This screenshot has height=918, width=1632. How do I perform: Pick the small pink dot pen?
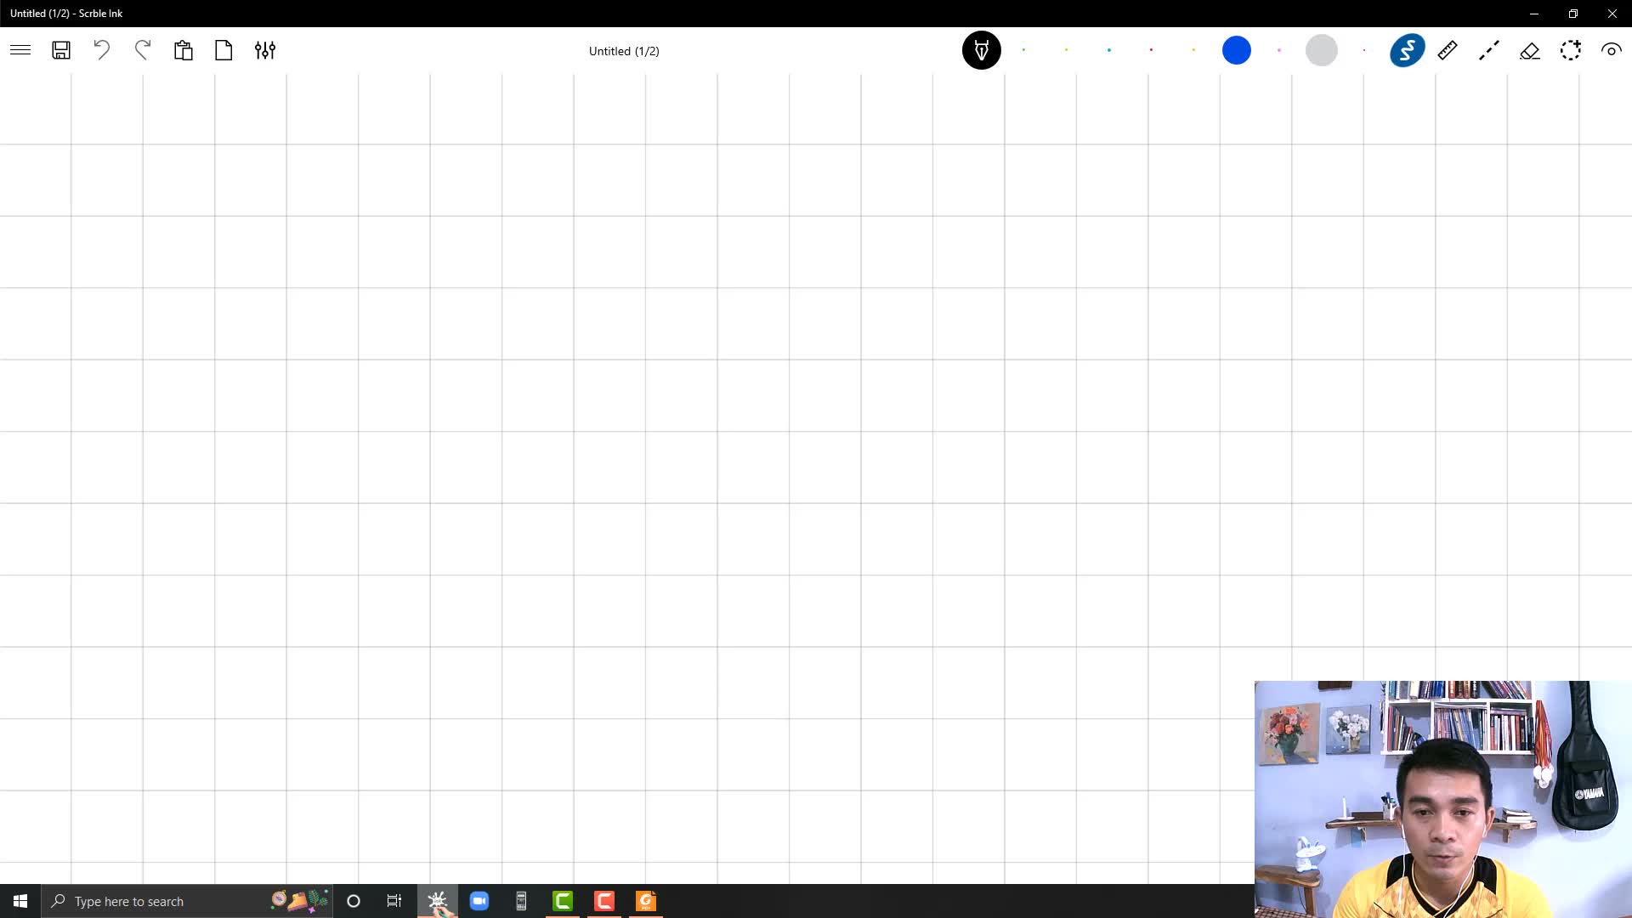tap(1279, 50)
